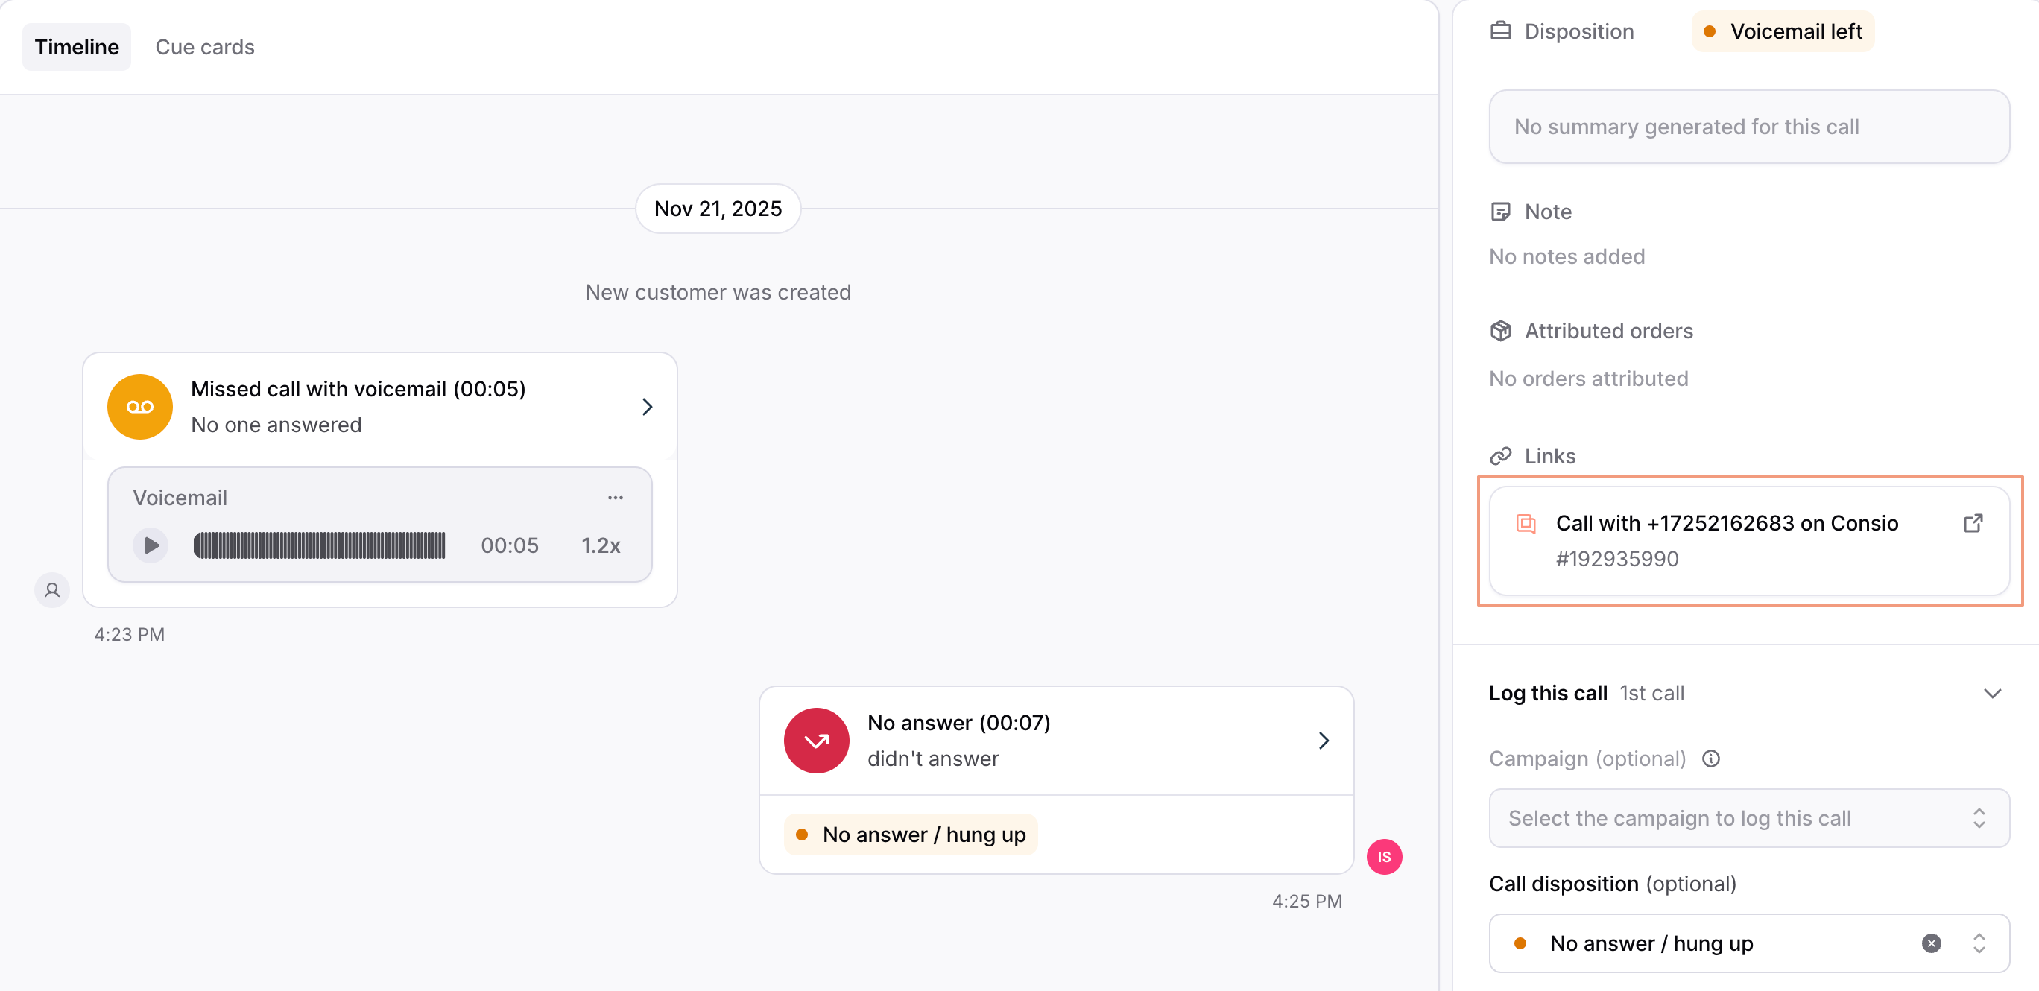Expand Missed call with voicemail details
Screen dimensions: 2039x991
click(x=647, y=407)
